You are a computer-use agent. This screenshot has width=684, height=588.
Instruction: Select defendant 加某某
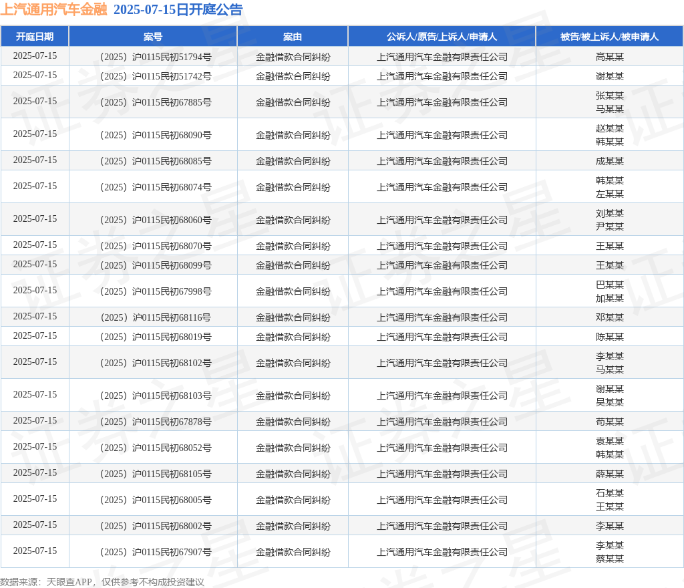pyautogui.click(x=610, y=299)
